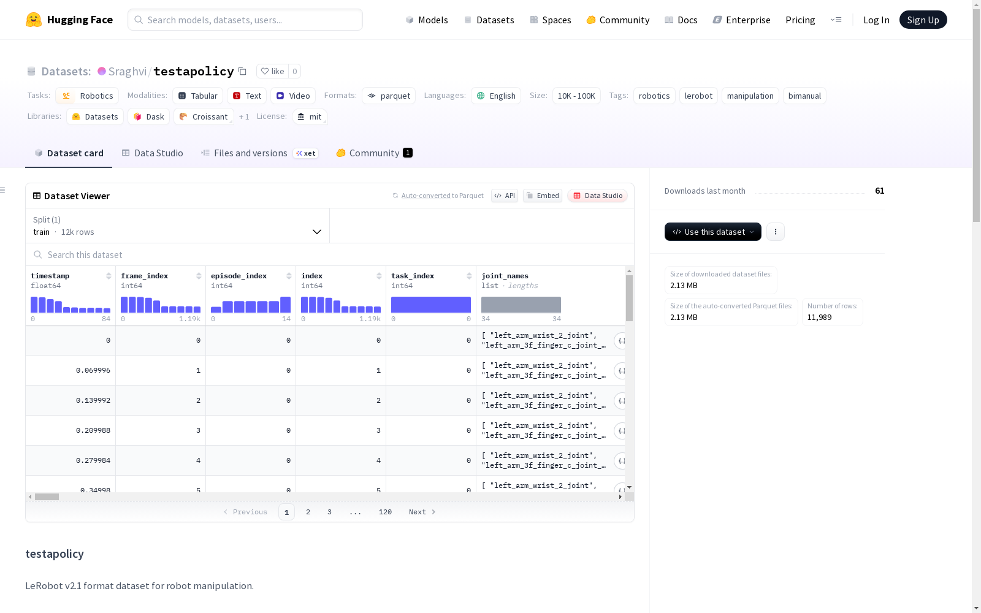Open the API button in viewer
Image resolution: width=981 pixels, height=613 pixels.
[x=505, y=196]
